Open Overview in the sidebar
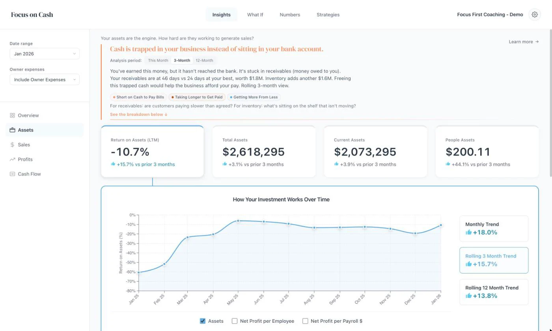The width and height of the screenshot is (552, 331). (45, 115)
